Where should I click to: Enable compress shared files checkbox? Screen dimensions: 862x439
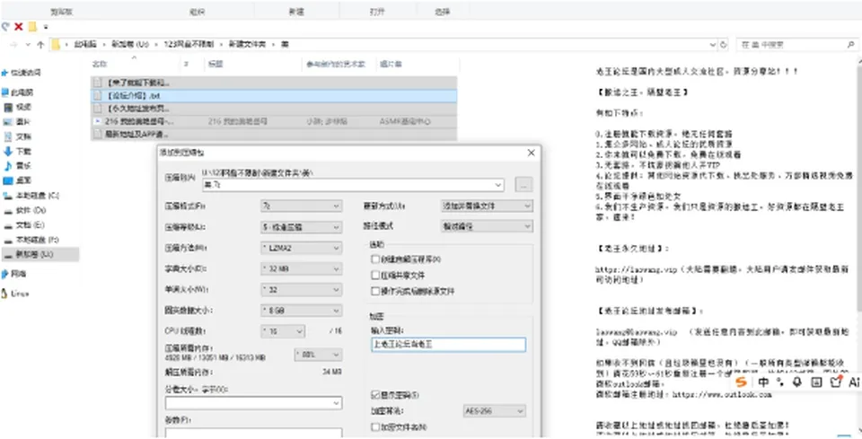tap(375, 276)
